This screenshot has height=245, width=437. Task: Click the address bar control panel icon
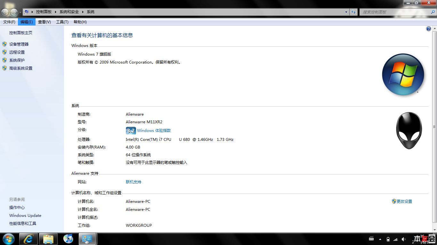27,12
